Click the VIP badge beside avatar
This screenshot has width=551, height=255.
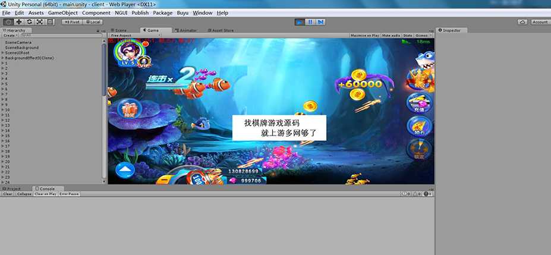tap(144, 62)
